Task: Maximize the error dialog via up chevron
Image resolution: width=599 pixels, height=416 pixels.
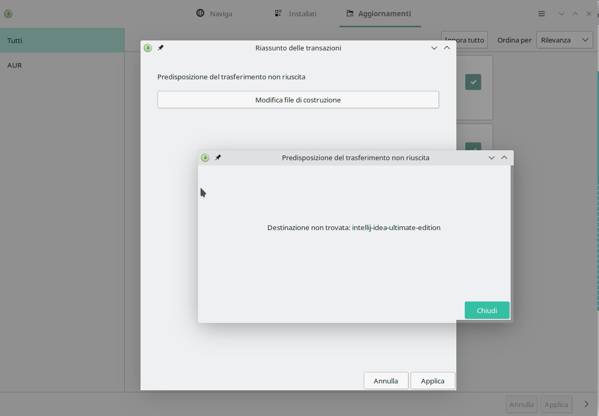Action: 504,158
